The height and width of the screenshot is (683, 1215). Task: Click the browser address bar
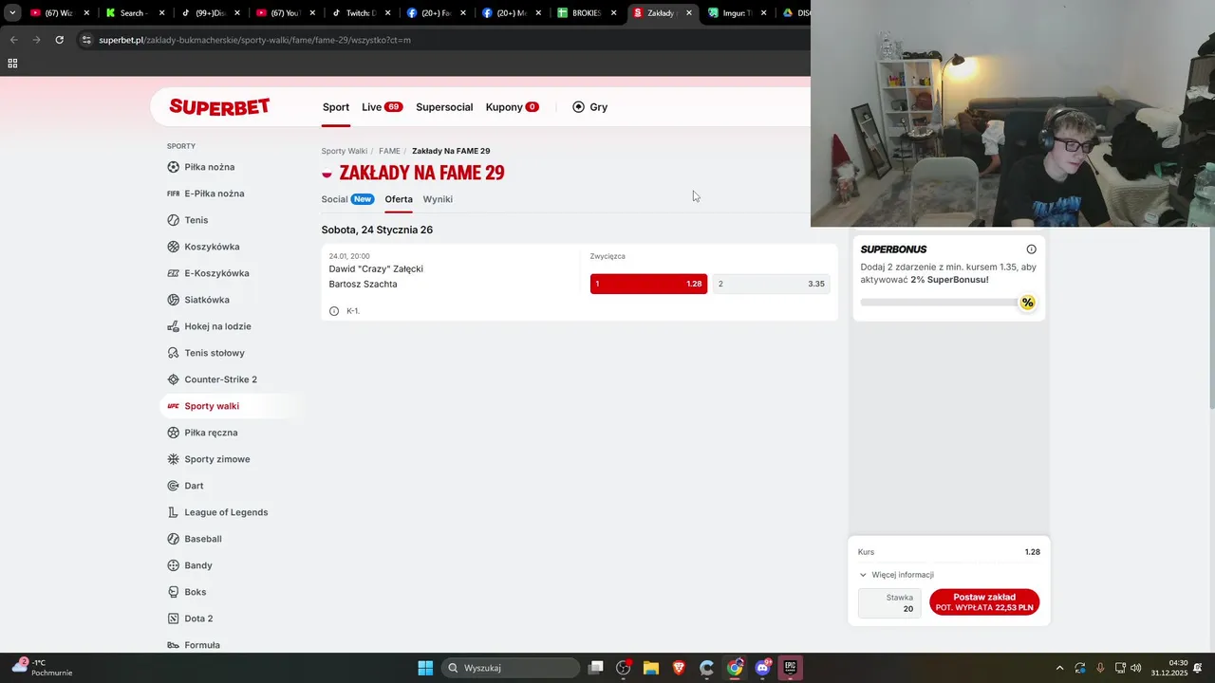click(x=441, y=40)
